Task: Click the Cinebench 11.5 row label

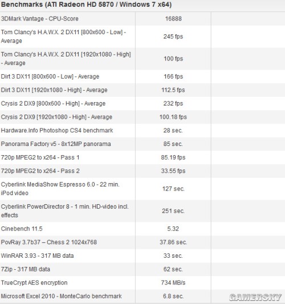Action: pos(22,229)
